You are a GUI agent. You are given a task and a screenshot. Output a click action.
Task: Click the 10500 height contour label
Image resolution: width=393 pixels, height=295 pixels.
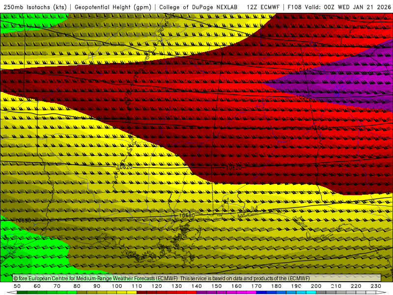tap(304, 97)
